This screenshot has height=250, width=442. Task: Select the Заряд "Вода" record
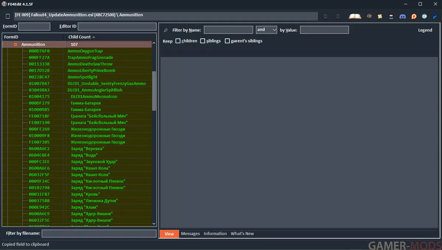77,155
